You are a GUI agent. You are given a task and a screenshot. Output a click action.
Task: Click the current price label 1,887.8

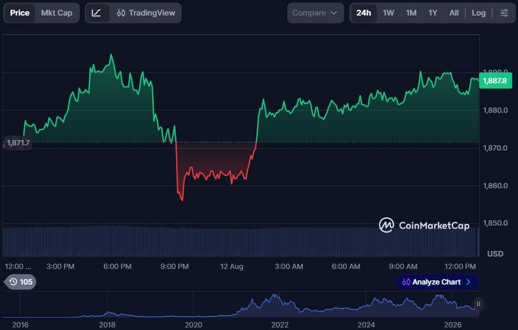pos(495,81)
